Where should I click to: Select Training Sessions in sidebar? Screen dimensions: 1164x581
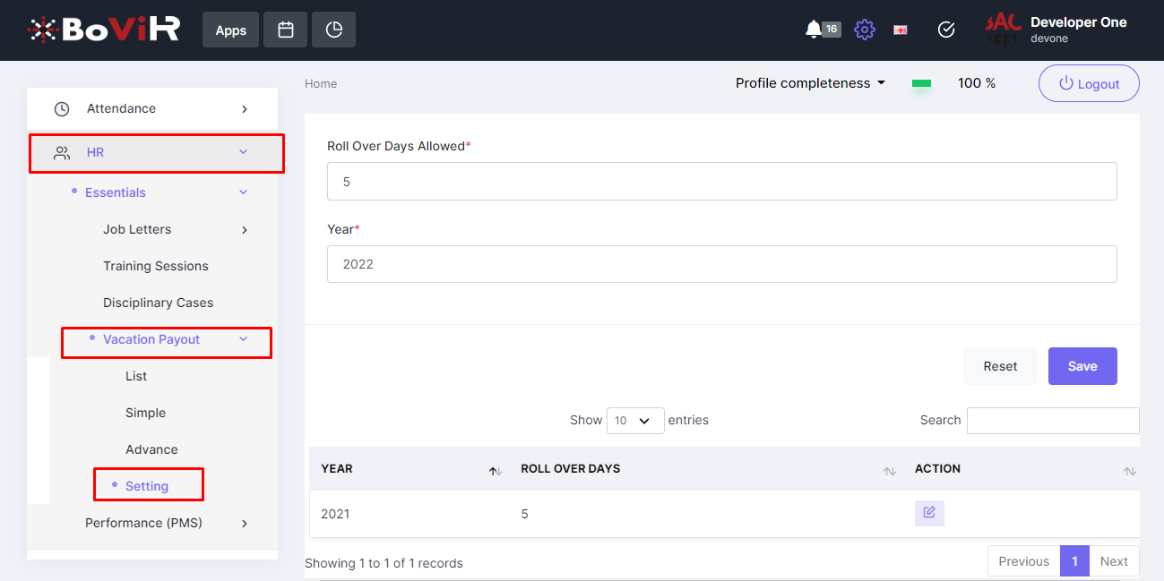(156, 266)
